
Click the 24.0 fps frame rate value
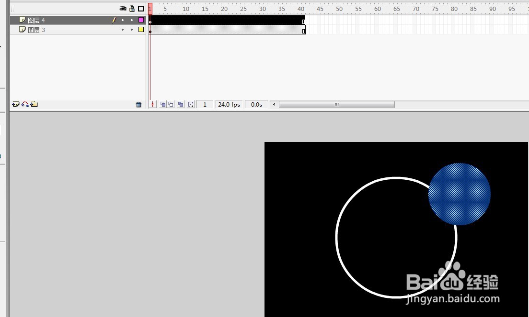click(x=229, y=105)
